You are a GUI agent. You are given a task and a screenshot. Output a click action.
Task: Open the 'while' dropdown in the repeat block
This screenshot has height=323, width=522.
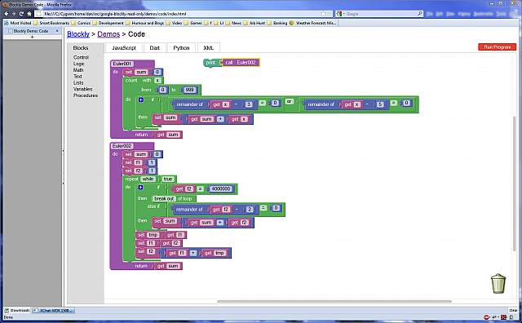tap(148, 179)
